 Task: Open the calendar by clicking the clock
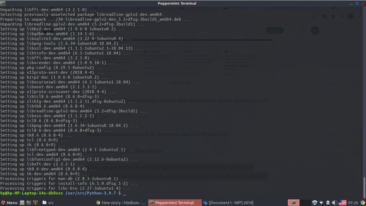point(354,203)
